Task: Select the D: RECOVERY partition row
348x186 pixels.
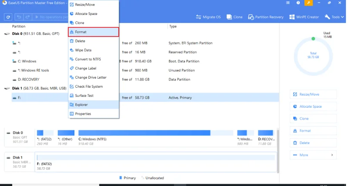Action: click(145, 80)
